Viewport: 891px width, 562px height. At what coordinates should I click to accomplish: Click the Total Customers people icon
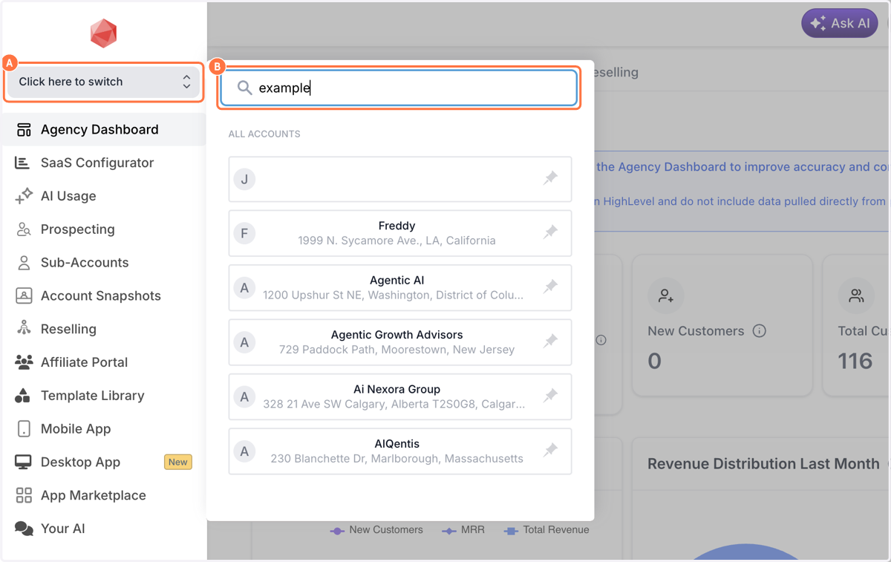(856, 295)
